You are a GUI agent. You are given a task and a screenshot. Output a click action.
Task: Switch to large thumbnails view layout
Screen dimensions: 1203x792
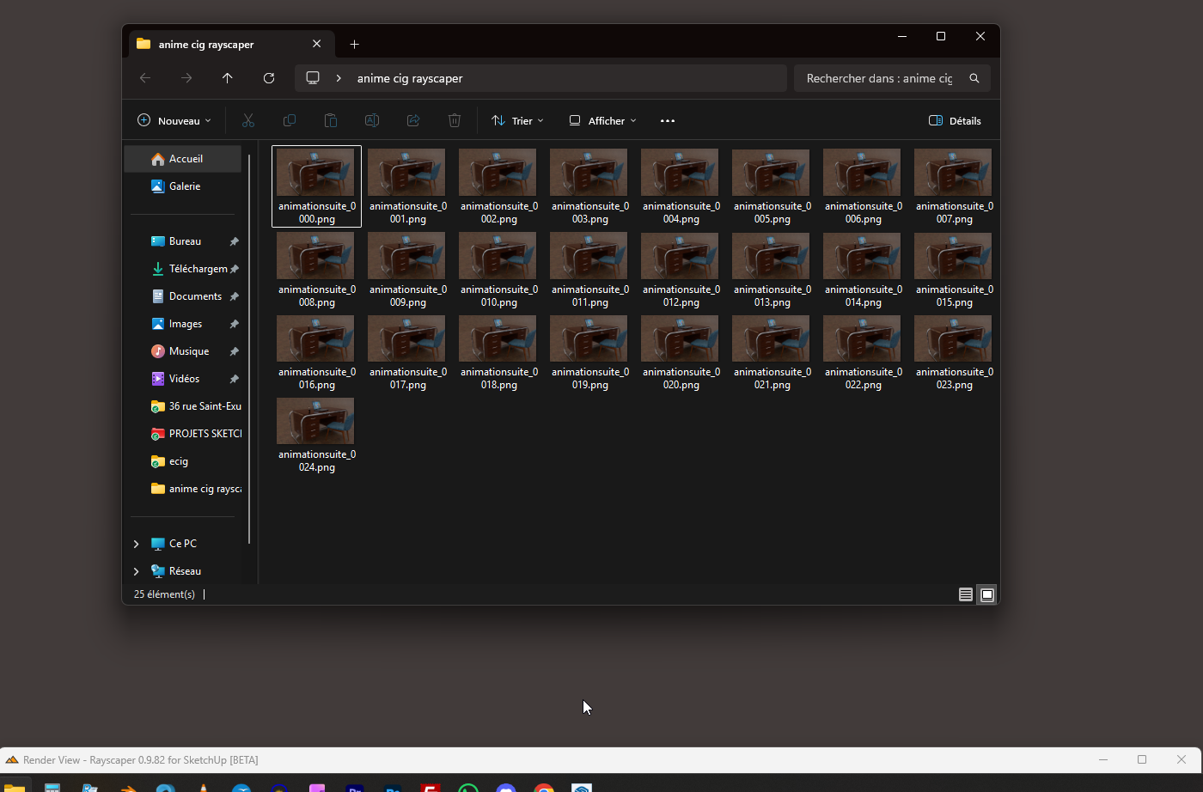(987, 594)
